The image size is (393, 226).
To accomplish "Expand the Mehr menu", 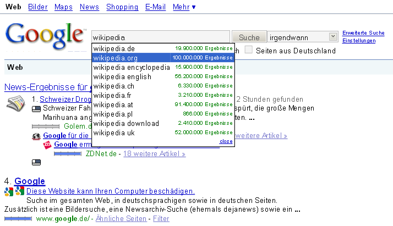I will [x=184, y=7].
